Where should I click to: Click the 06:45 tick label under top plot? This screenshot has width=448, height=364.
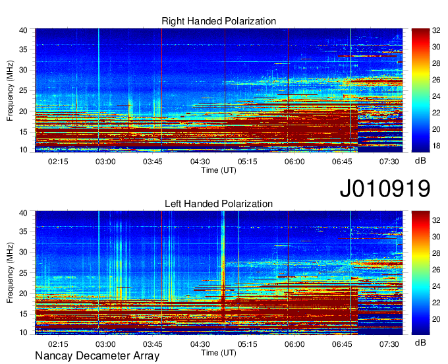pos(342,162)
